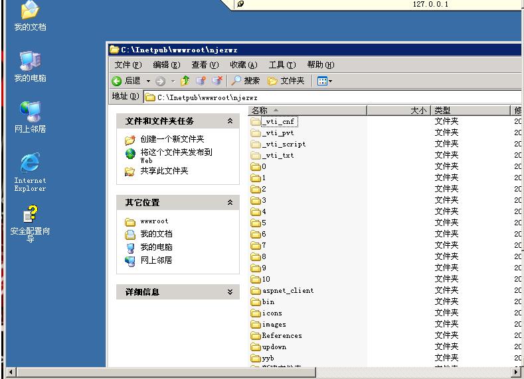The image size is (524, 379).
Task: Open My Documents desktop icon
Action: point(30,17)
